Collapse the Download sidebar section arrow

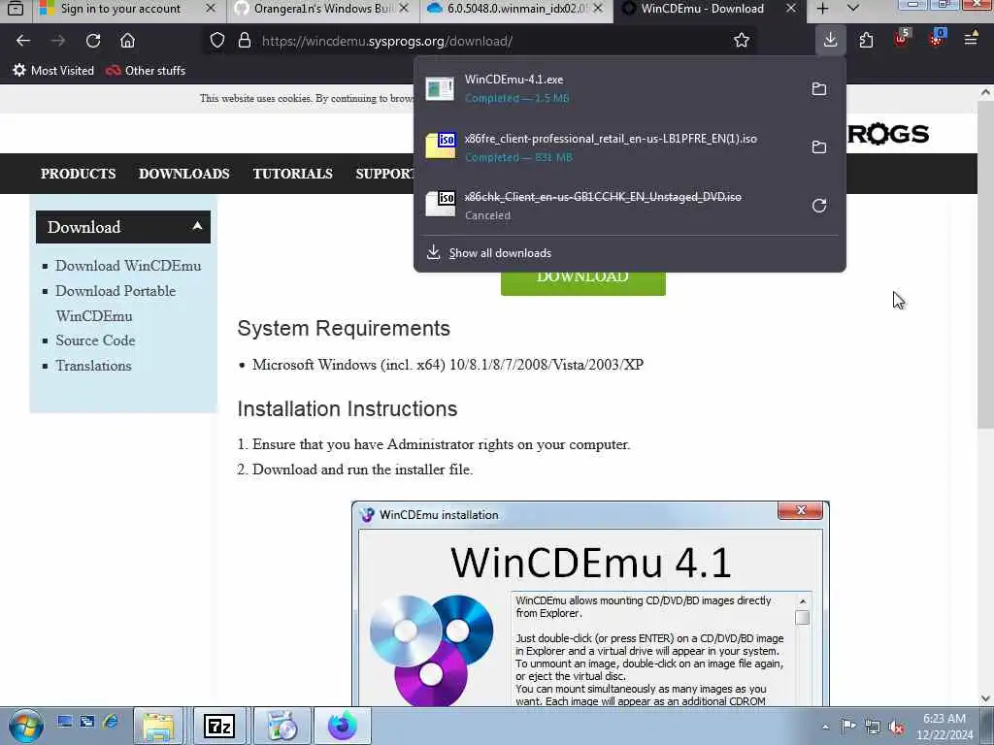(x=197, y=226)
